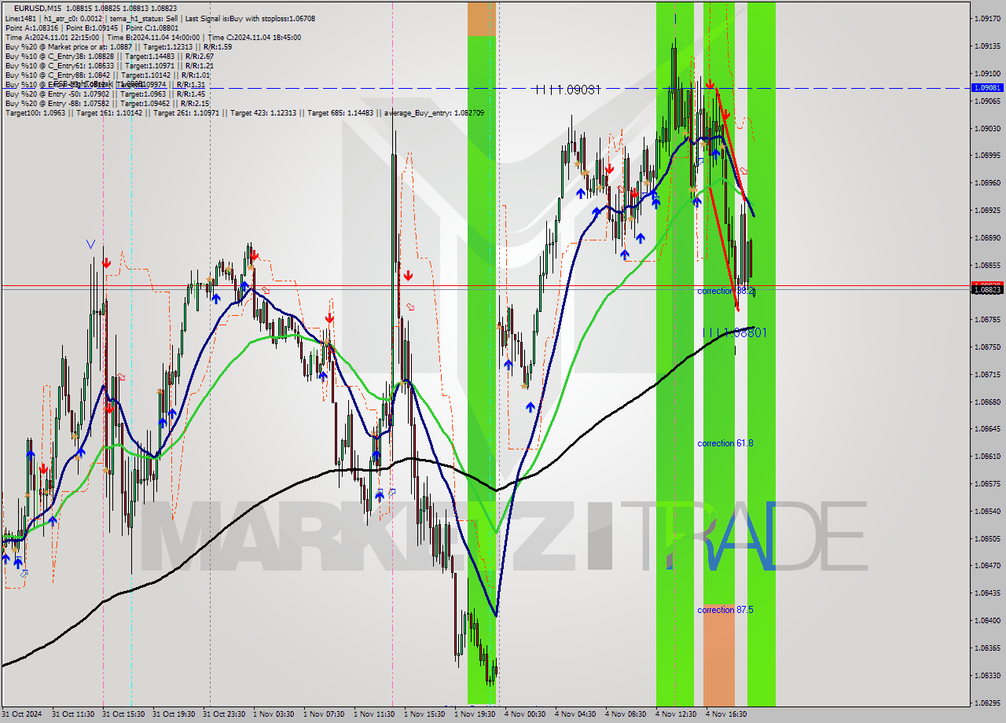1006x723 pixels.
Task: Click the 'I I I 1.09081' level label
Action: (x=568, y=90)
